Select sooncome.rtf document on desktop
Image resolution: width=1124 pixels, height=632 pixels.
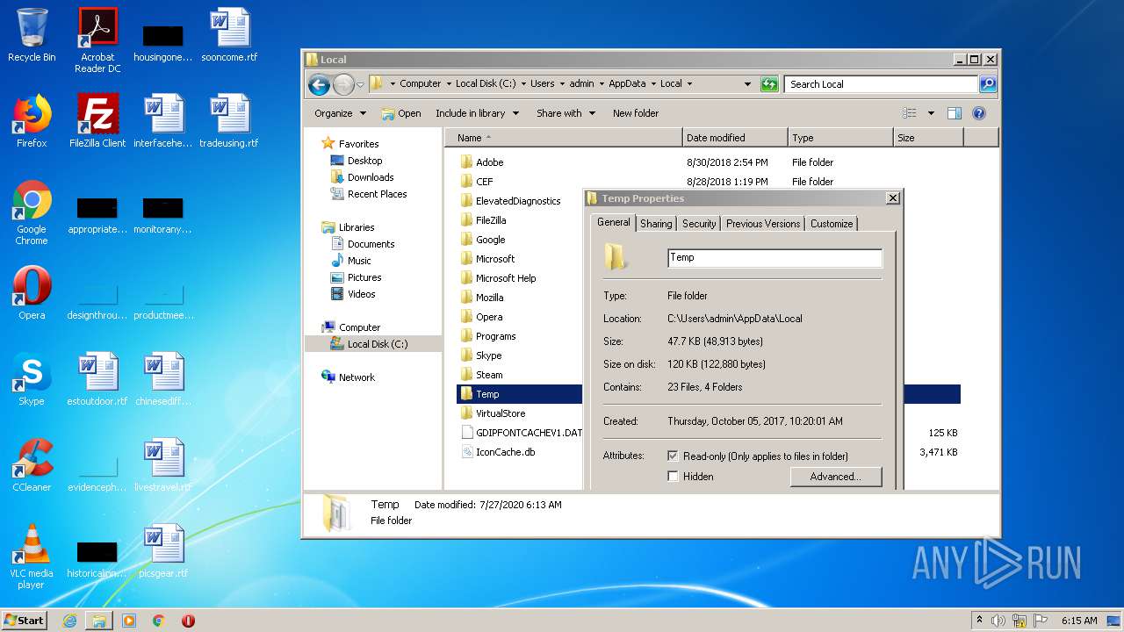(x=229, y=35)
